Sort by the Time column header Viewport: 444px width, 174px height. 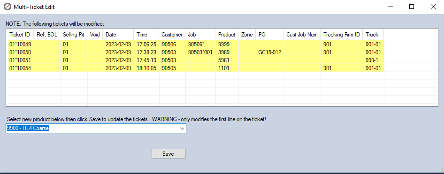[x=146, y=35]
